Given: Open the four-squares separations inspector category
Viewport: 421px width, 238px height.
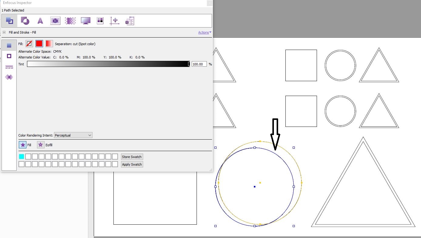Looking at the screenshot, I should coord(100,21).
